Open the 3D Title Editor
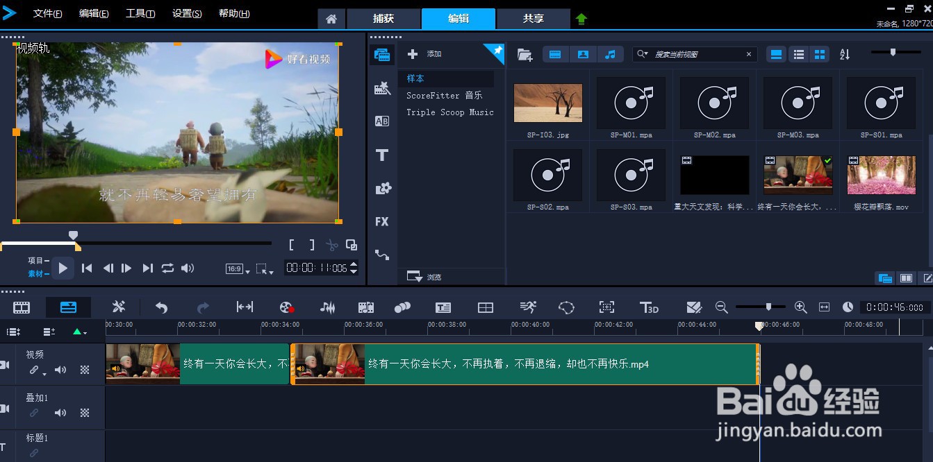The image size is (933, 462). click(x=649, y=307)
